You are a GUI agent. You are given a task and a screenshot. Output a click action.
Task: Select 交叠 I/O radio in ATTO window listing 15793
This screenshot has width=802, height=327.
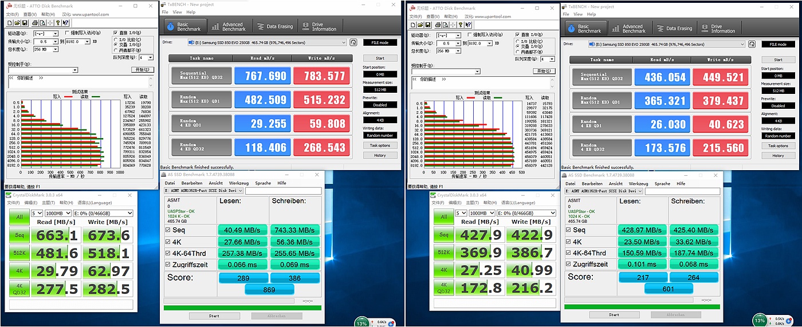[x=518, y=47]
